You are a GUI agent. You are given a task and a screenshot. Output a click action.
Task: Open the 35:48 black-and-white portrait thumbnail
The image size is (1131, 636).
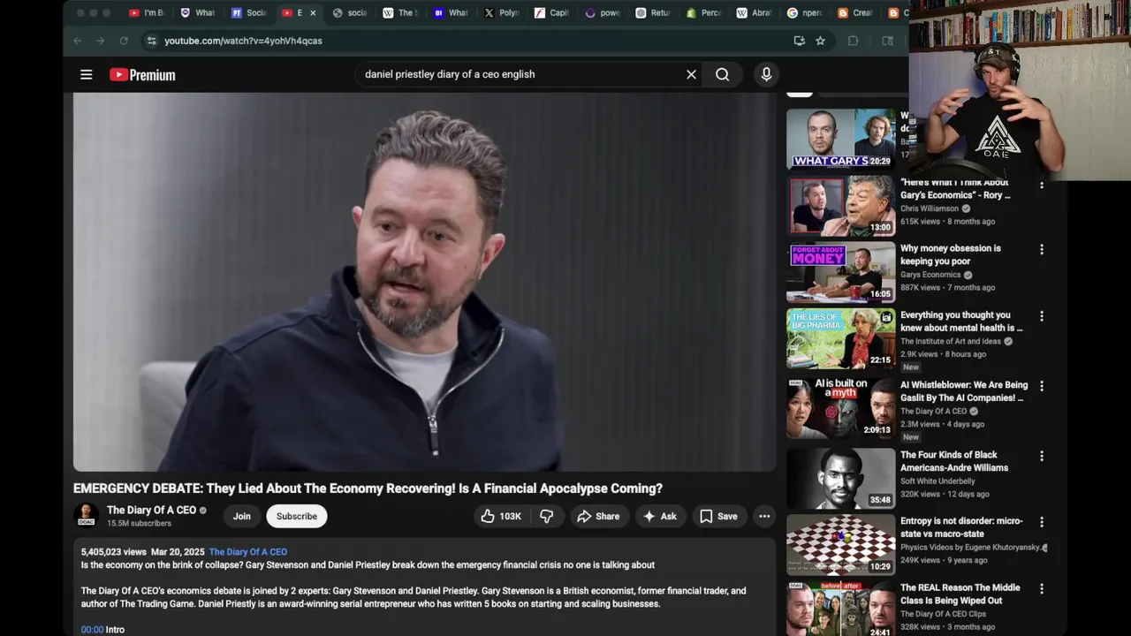point(840,478)
